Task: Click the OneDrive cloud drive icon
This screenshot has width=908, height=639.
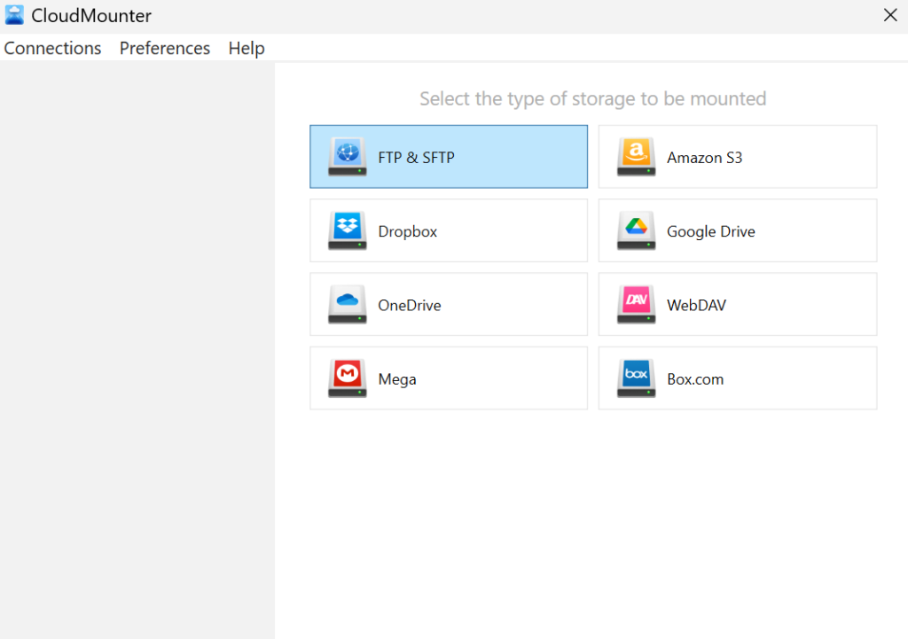Action: [347, 304]
